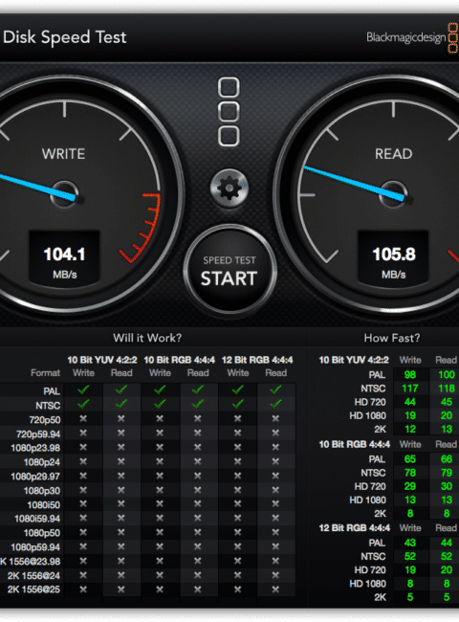Select the NTSC format row label
The image size is (459, 622).
click(x=48, y=406)
